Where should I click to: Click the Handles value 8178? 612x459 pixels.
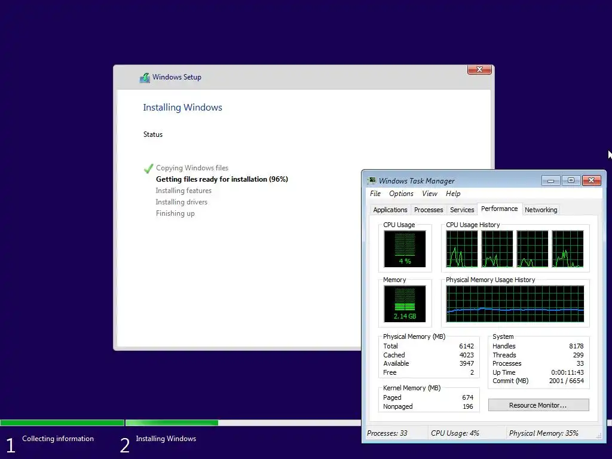tap(576, 346)
